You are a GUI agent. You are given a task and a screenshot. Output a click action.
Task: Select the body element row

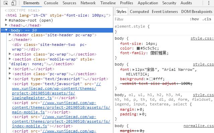pos(16,30)
